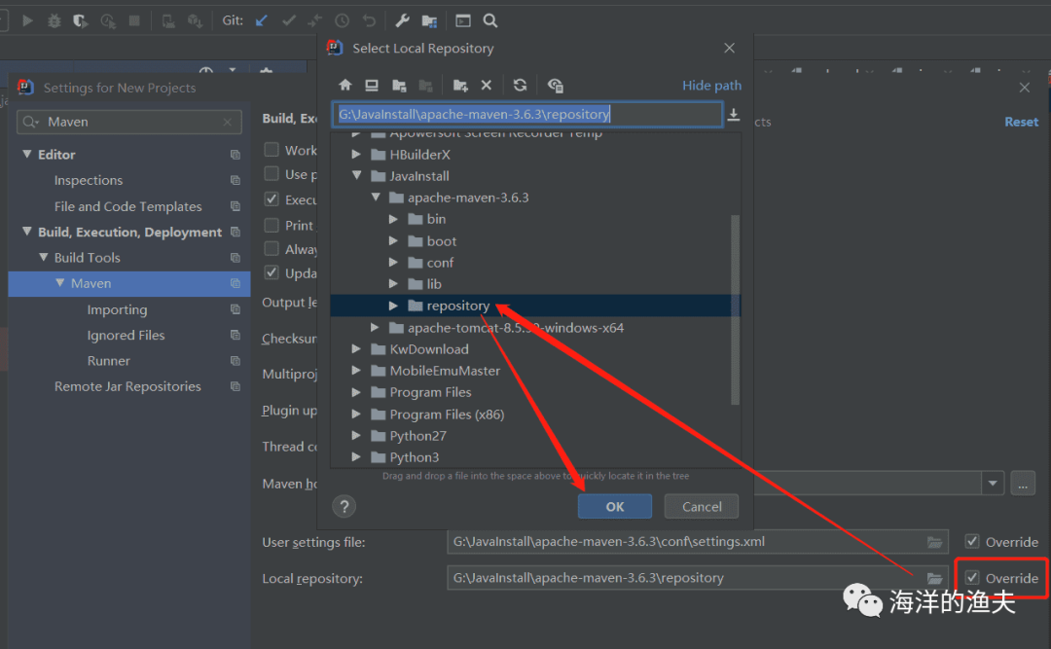Click the Delete X icon in the file chooser toolbar

pyautogui.click(x=487, y=86)
